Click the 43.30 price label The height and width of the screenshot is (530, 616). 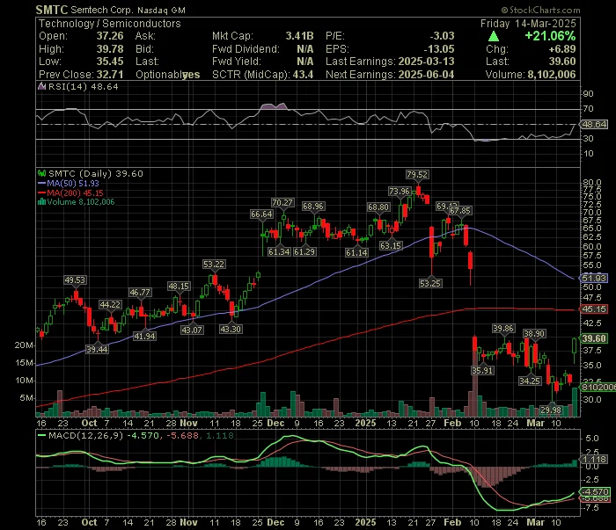coord(231,329)
